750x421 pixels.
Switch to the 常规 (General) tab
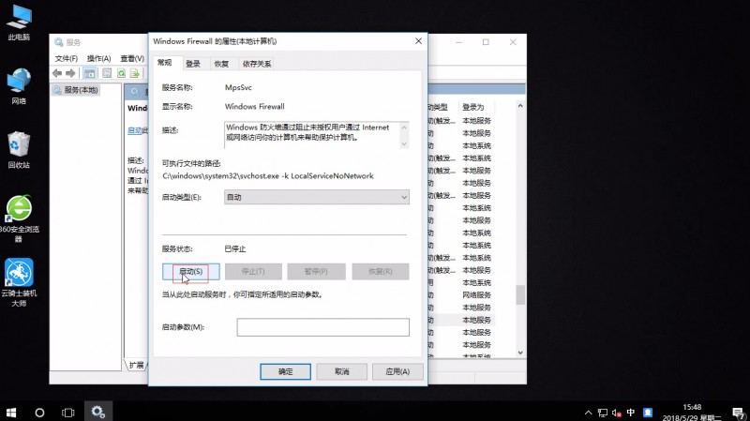(x=165, y=63)
